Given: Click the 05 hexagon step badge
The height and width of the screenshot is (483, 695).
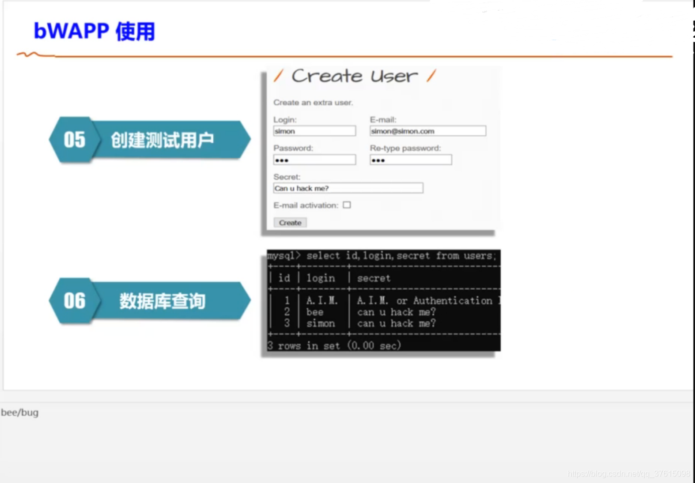Looking at the screenshot, I should tap(74, 140).
